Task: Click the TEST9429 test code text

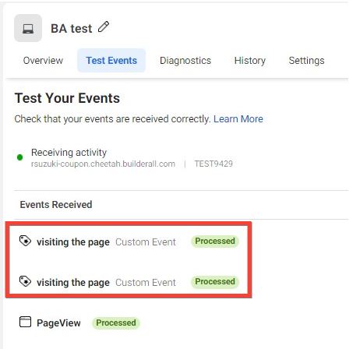Action: point(214,164)
